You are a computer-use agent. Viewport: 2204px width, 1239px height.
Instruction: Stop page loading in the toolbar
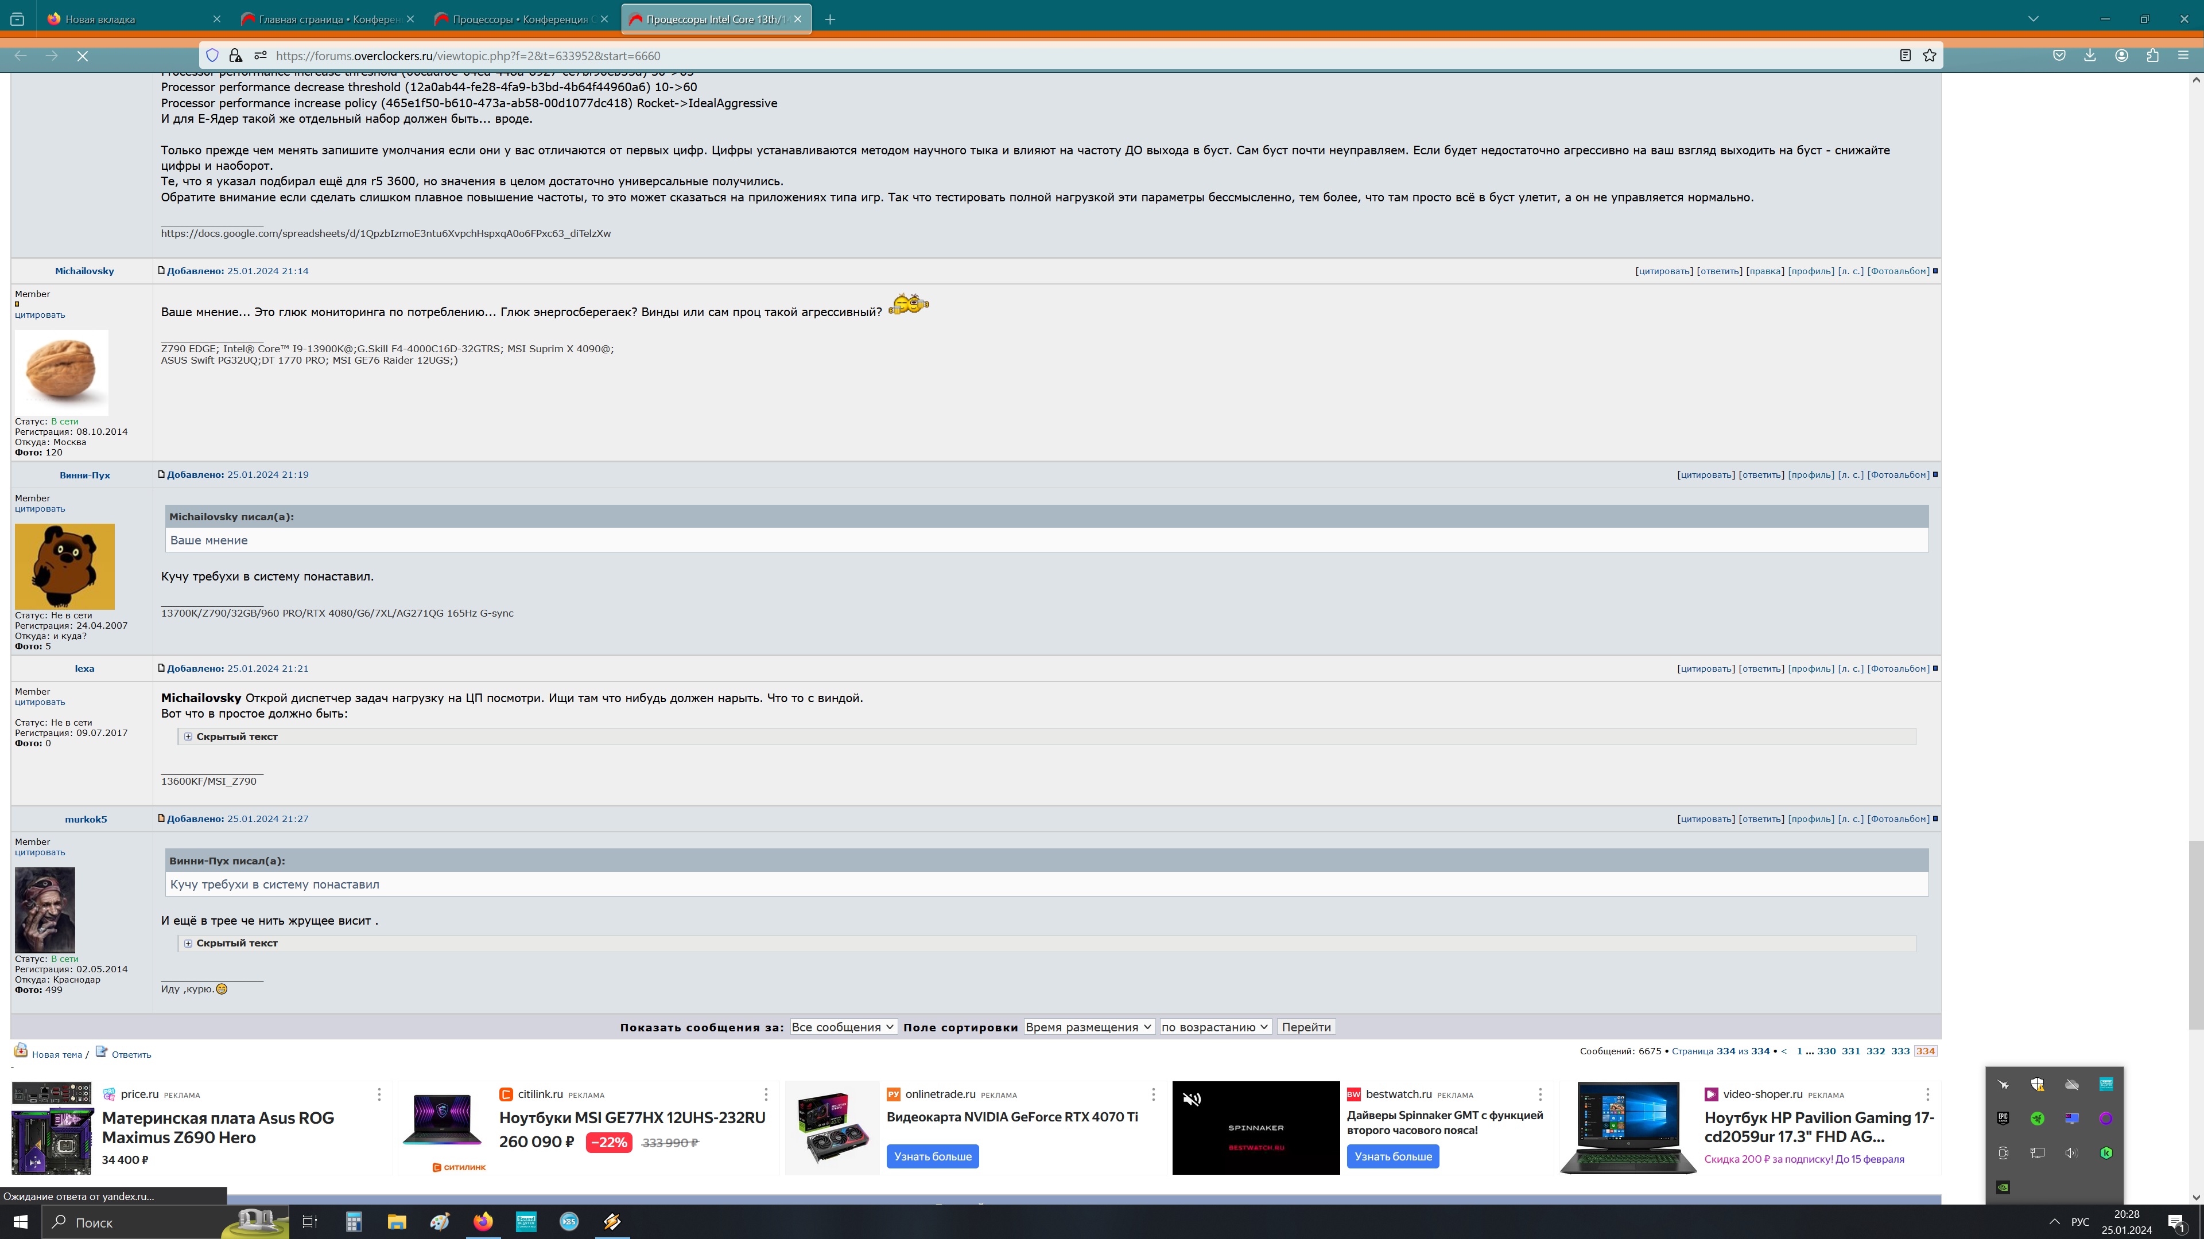pos(83,56)
